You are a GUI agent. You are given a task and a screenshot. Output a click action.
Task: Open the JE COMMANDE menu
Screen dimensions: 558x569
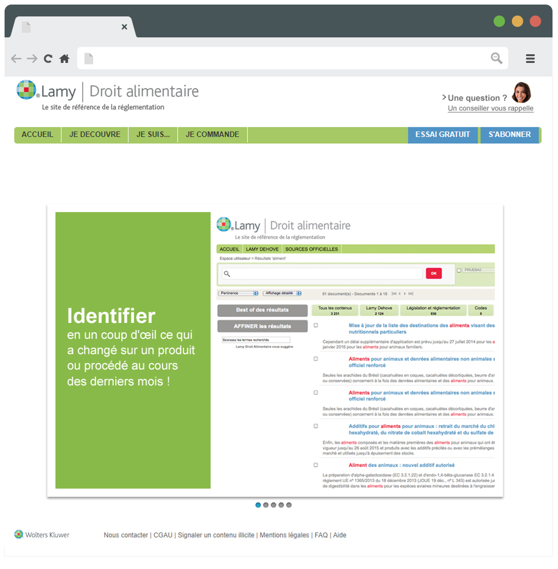(x=212, y=134)
